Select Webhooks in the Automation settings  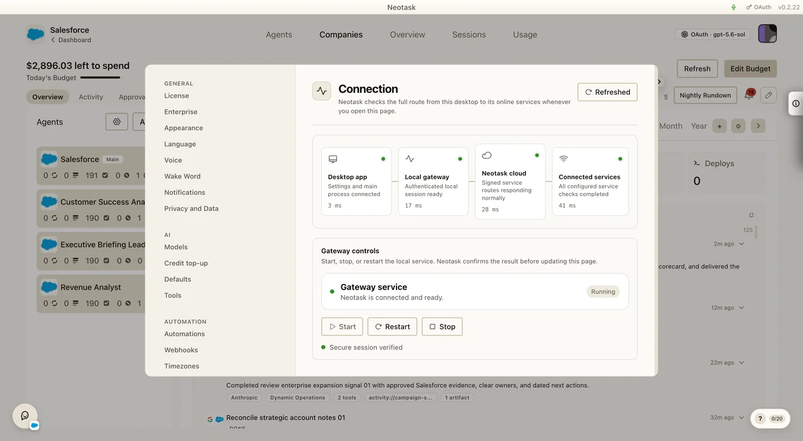(x=181, y=350)
